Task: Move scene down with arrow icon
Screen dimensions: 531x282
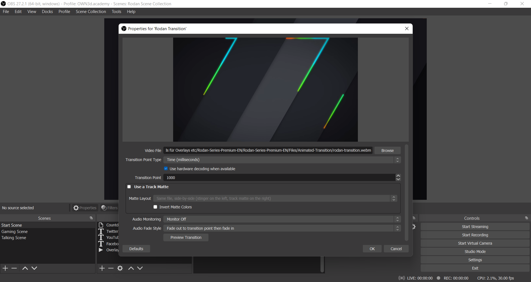Action: [34, 268]
